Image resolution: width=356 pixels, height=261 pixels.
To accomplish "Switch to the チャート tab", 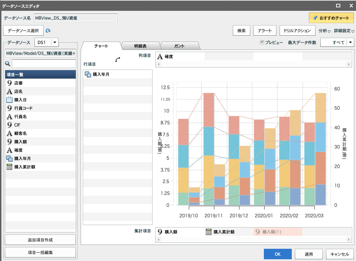I will tap(101, 46).
